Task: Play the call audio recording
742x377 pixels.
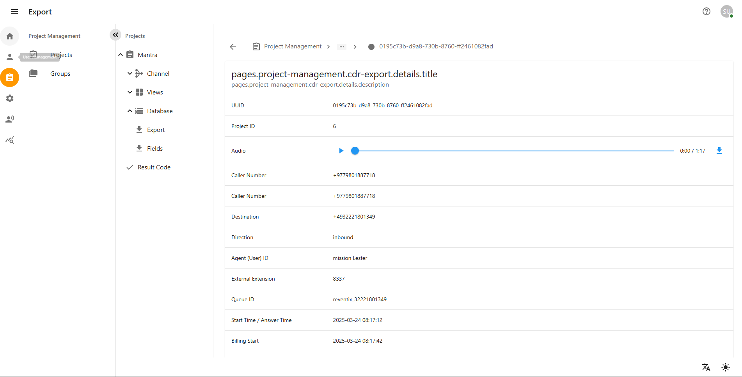Action: [x=341, y=150]
